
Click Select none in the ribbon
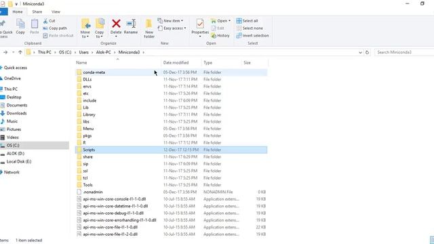pos(250,28)
